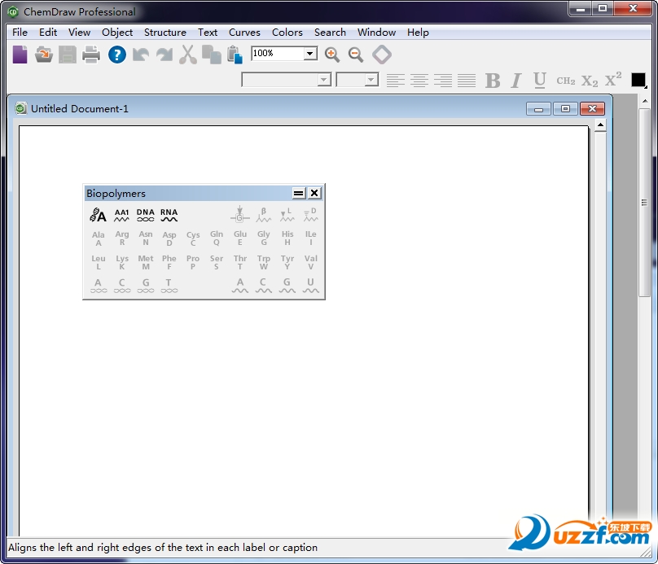The width and height of the screenshot is (658, 564).
Task: Open the font size dropdown
Action: [371, 80]
